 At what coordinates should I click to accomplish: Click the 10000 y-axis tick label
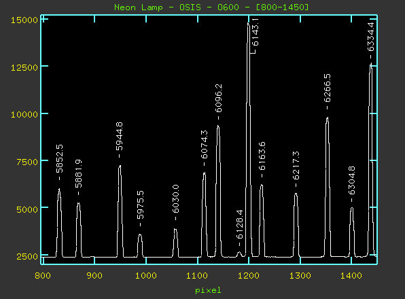tap(24, 114)
